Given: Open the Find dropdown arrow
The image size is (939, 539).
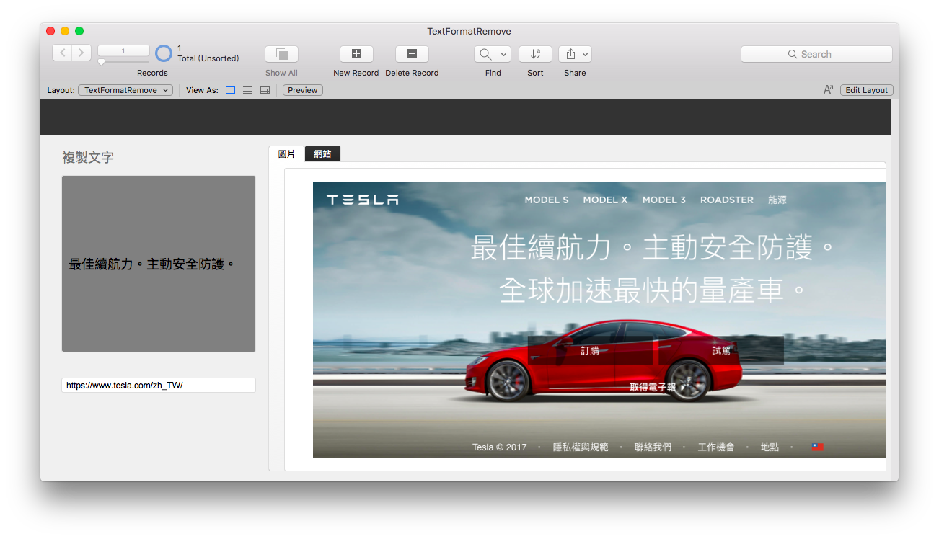Looking at the screenshot, I should pos(504,54).
